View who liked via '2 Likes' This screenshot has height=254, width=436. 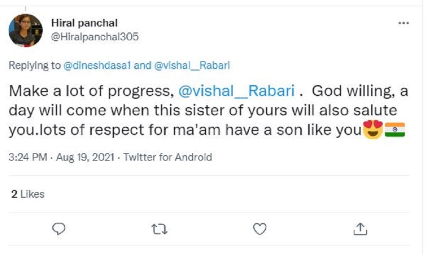pyautogui.click(x=28, y=194)
